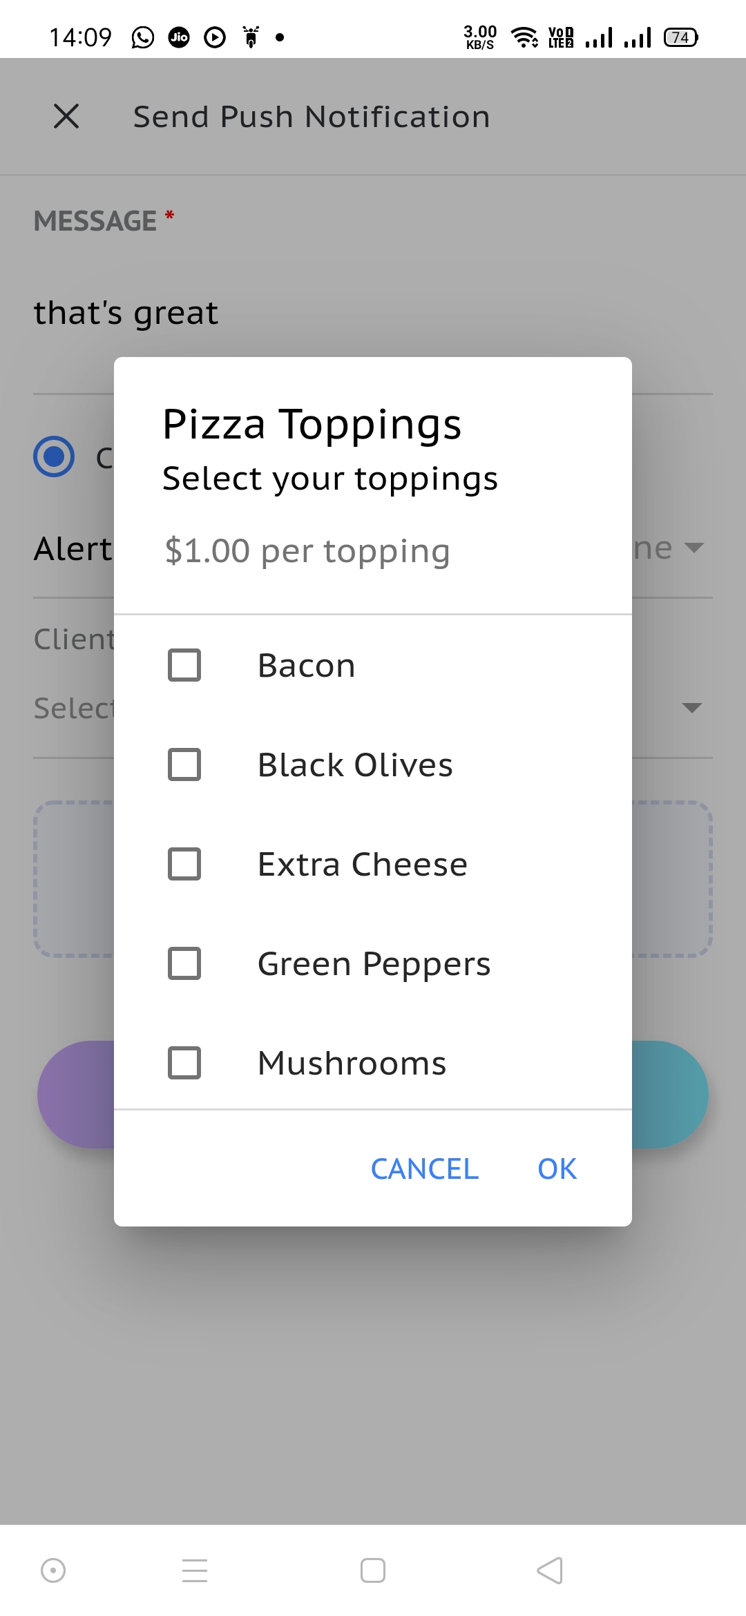This screenshot has width=746, height=1616.
Task: Enable the Black Olives checkbox
Action: (x=184, y=764)
